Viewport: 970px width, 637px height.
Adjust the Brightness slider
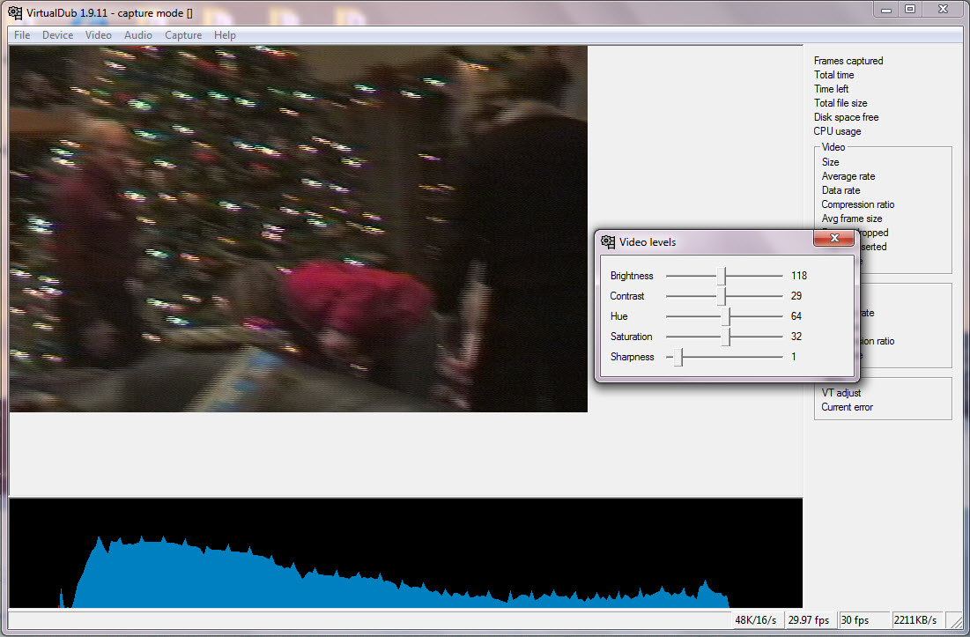click(x=722, y=276)
